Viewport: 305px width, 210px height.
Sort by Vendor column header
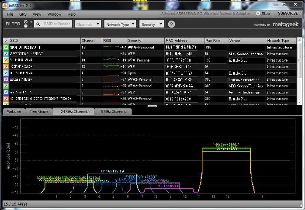pos(247,41)
